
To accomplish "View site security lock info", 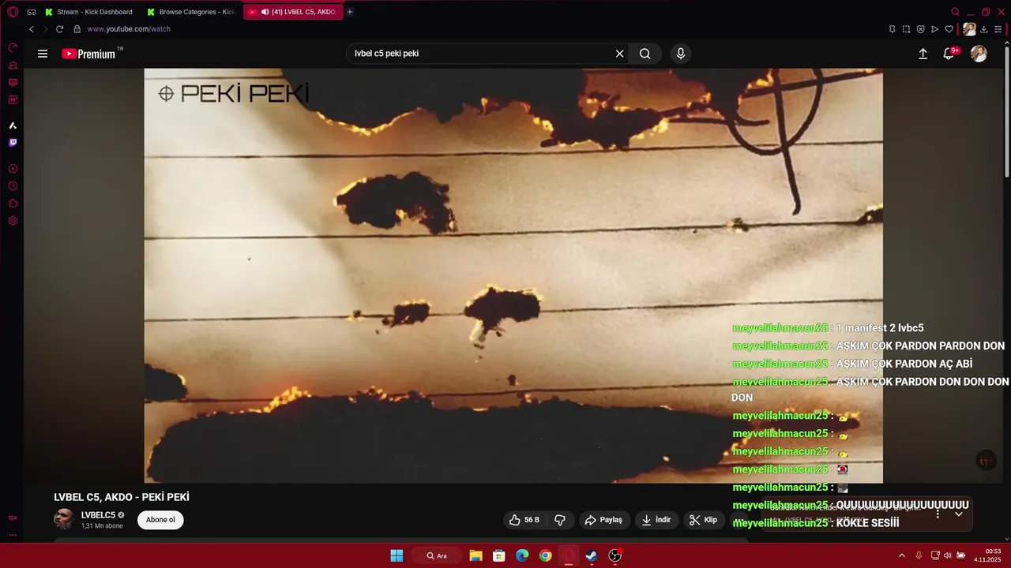I will pyautogui.click(x=77, y=29).
